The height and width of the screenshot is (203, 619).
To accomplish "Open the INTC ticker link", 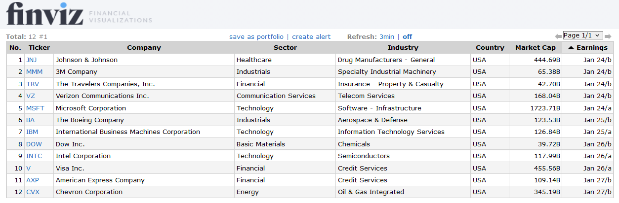I will [34, 156].
